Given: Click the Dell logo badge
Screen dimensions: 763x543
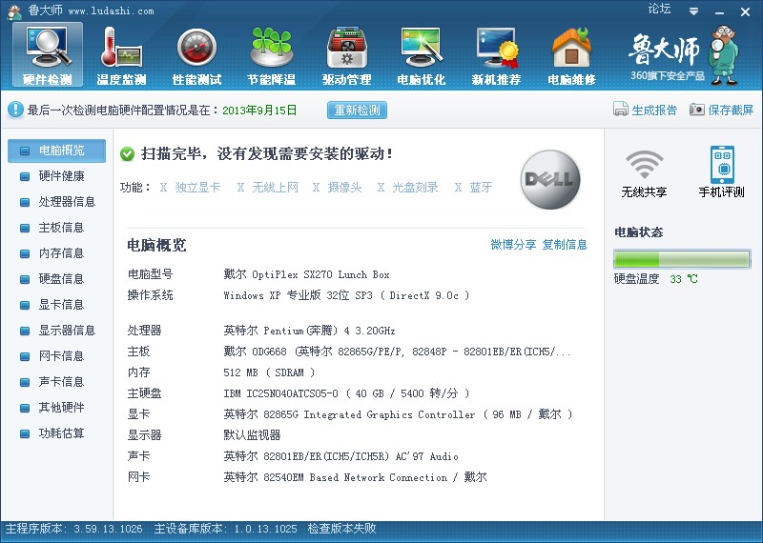Looking at the screenshot, I should (550, 179).
